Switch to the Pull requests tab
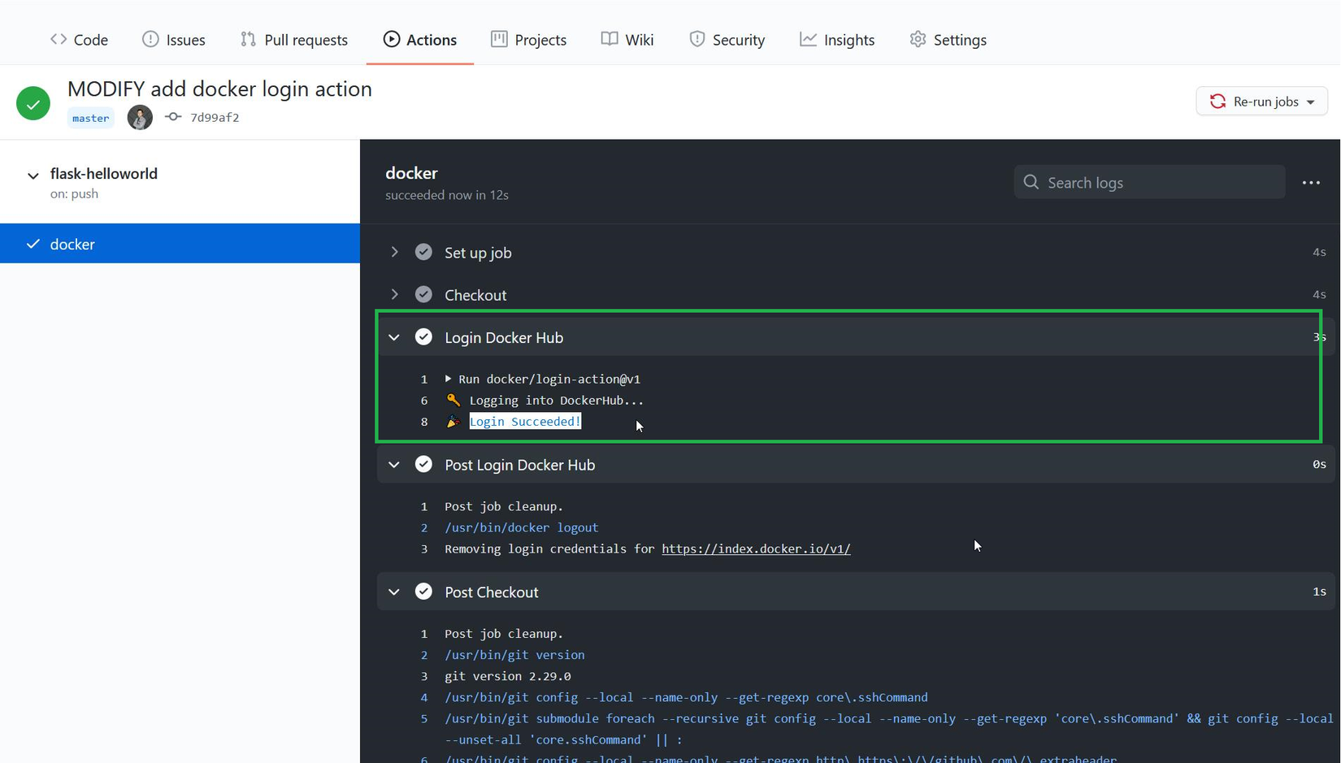This screenshot has height=763, width=1341. click(x=294, y=40)
